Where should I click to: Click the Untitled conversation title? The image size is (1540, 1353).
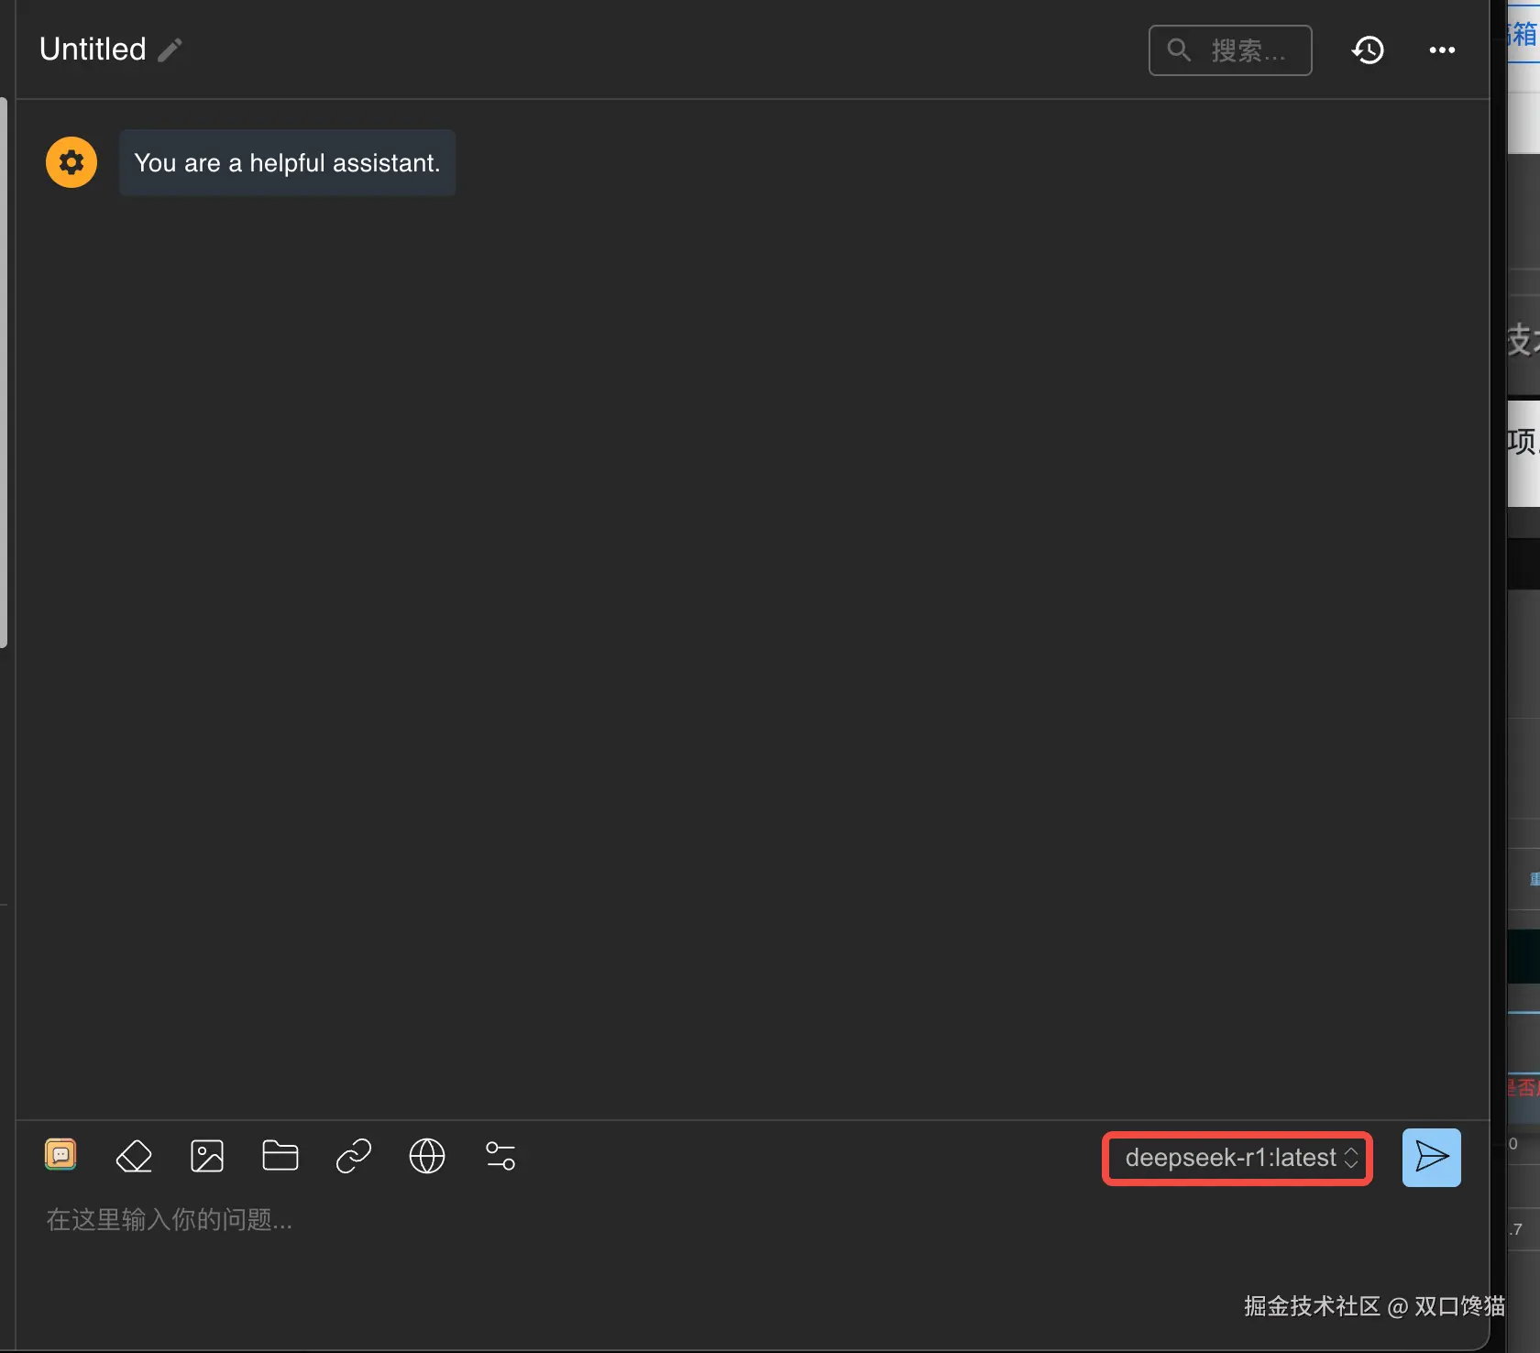click(x=93, y=49)
